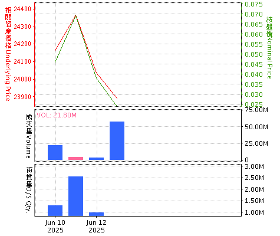Select the 0.040 green axis value
This screenshot has width=280, height=236.
tap(253, 74)
